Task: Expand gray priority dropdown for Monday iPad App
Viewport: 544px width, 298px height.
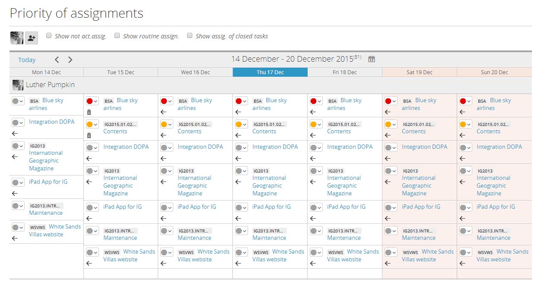Action: coord(18,182)
